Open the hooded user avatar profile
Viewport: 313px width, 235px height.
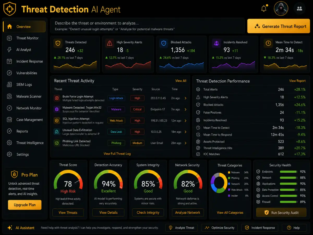tap(281, 9)
